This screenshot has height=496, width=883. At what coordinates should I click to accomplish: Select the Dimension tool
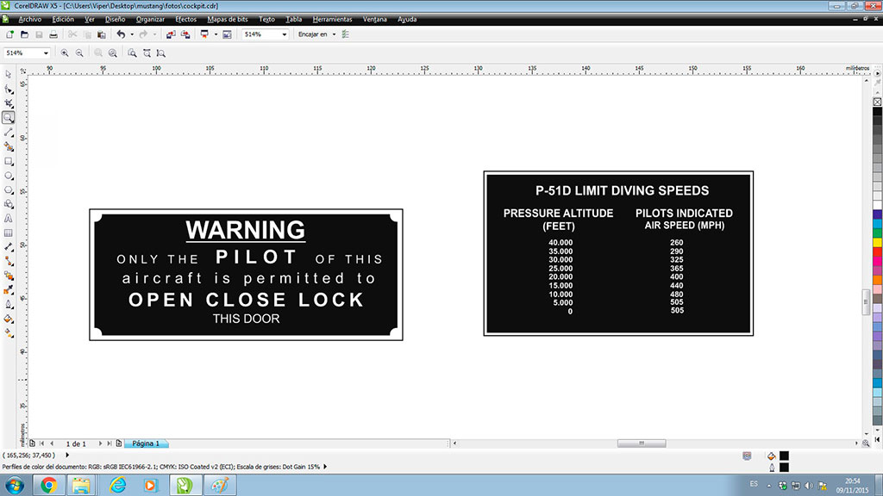click(x=9, y=247)
